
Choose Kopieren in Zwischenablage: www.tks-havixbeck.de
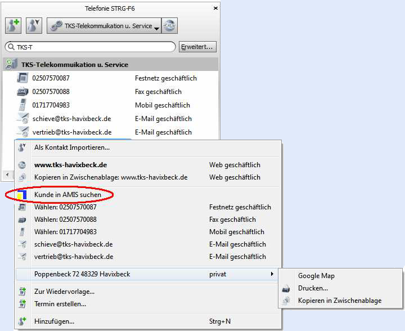148,177
